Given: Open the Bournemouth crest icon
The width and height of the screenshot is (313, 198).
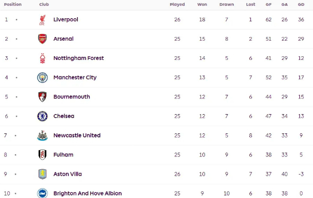Looking at the screenshot, I should pyautogui.click(x=42, y=97).
